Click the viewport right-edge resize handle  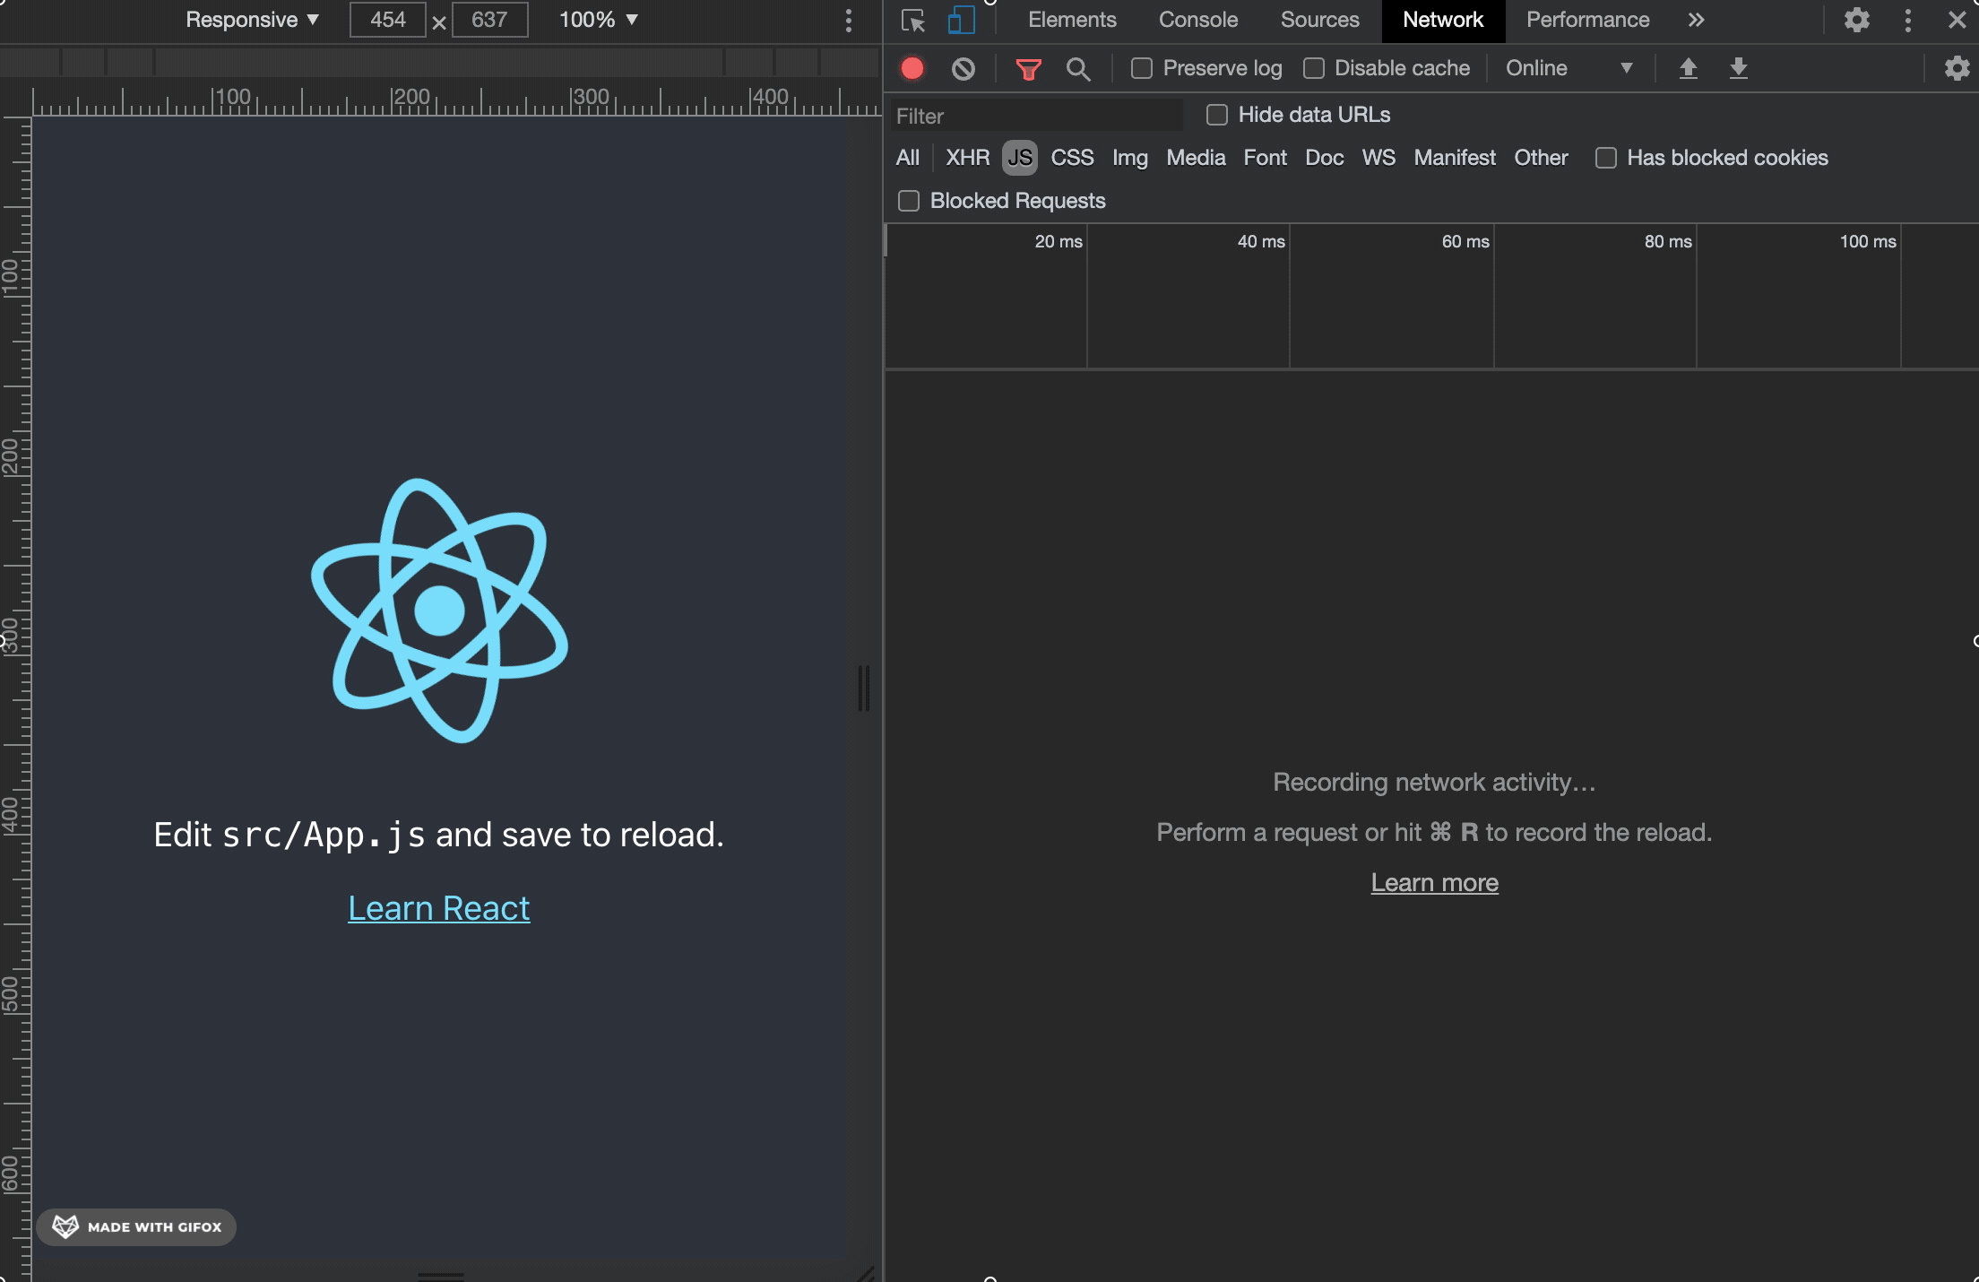pos(864,689)
